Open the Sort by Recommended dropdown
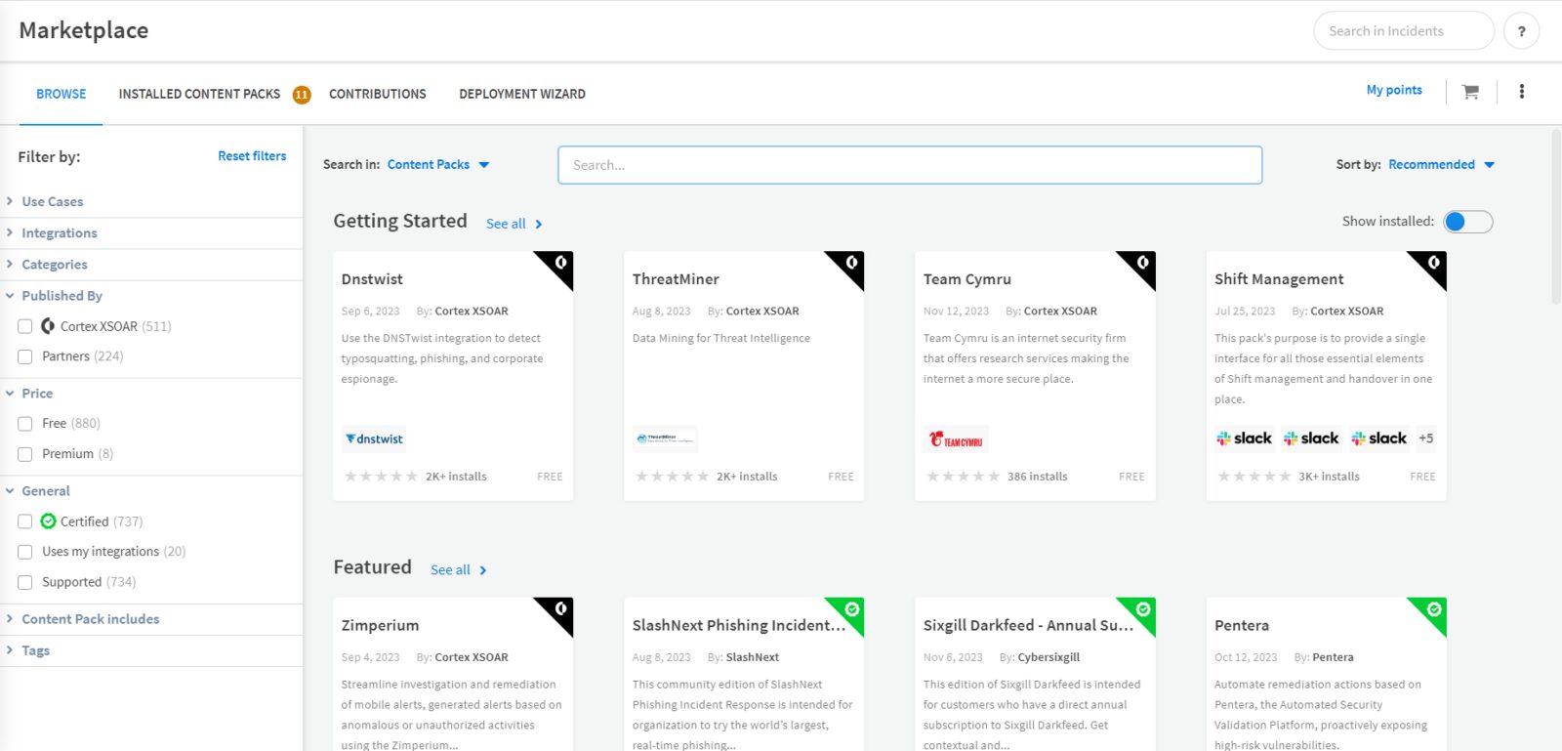Screen dimensions: 1562x751 tap(1441, 165)
